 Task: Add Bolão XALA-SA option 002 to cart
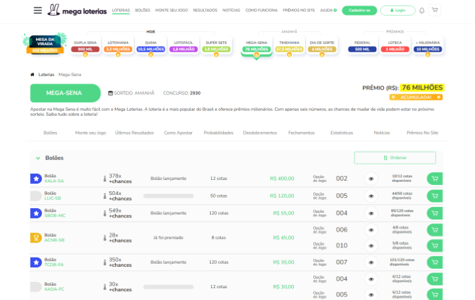point(434,179)
